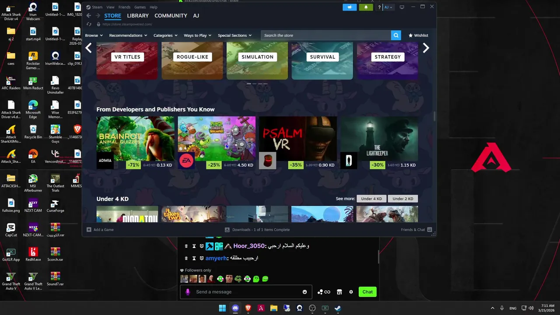
Task: Open MSI Afterburner desktop shortcut
Action: 33,183
